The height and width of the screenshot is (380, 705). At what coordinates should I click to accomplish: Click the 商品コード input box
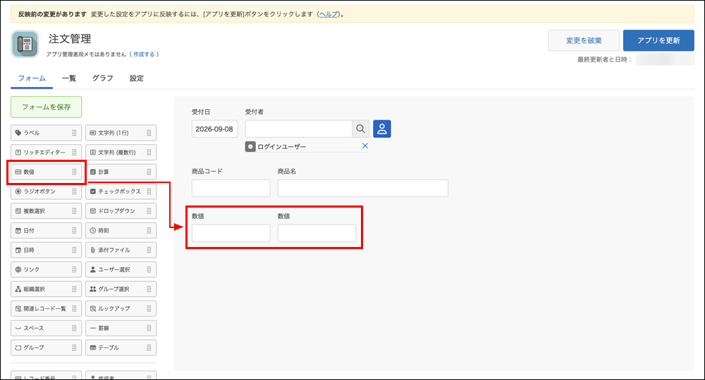point(231,189)
